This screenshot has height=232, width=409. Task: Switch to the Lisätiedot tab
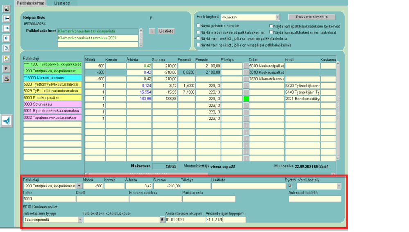click(x=62, y=3)
